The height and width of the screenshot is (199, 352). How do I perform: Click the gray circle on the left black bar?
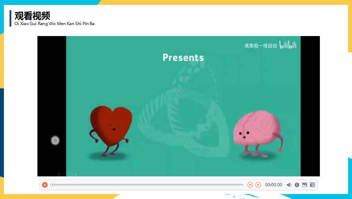click(x=55, y=140)
